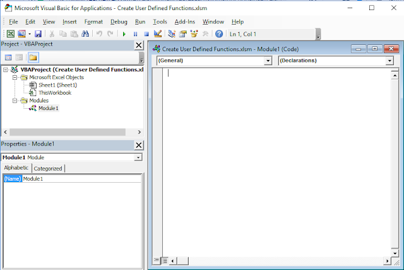Click the Copy toolbar icon
This screenshot has height=270, width=404.
point(62,34)
